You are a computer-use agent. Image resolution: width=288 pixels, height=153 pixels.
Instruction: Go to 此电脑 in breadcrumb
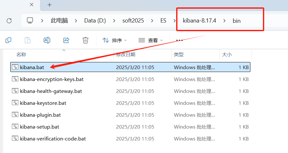click(x=59, y=21)
